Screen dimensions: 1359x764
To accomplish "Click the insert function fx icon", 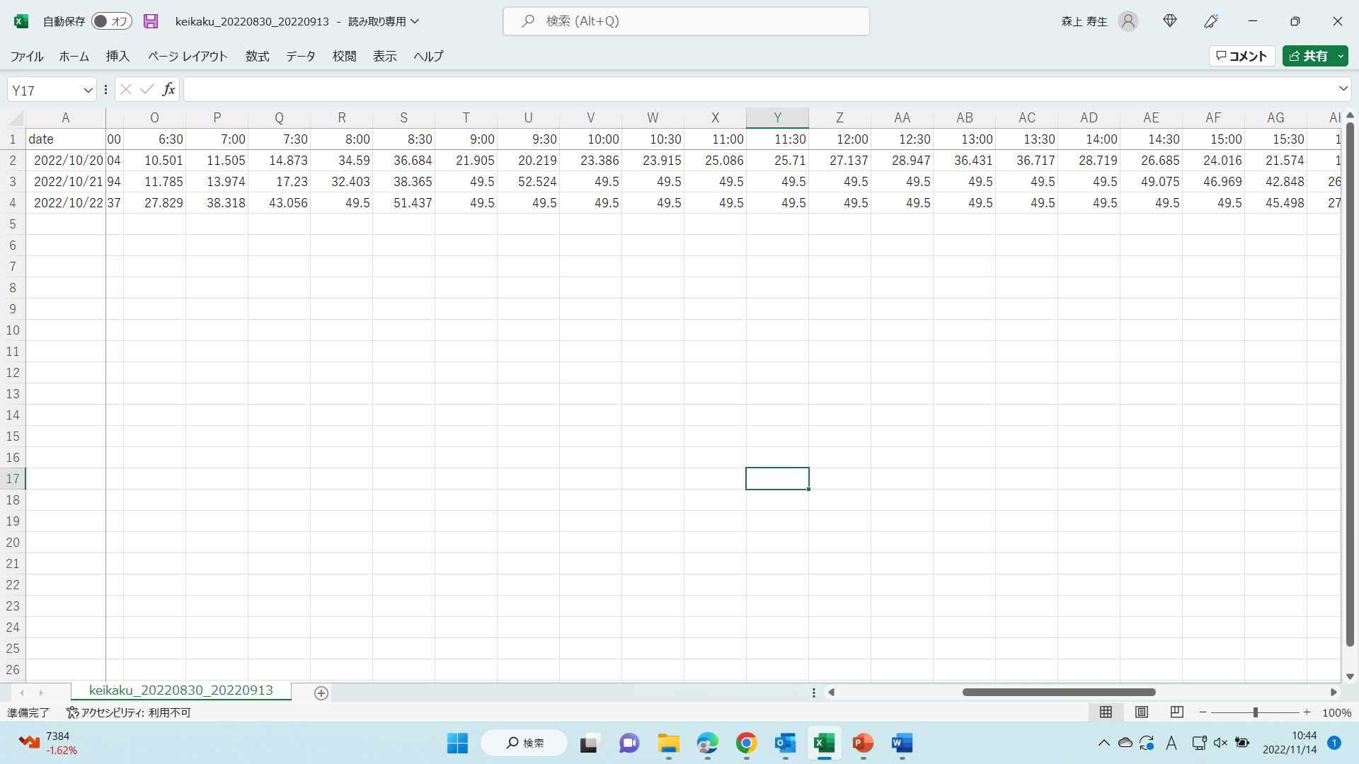I will 168,89.
